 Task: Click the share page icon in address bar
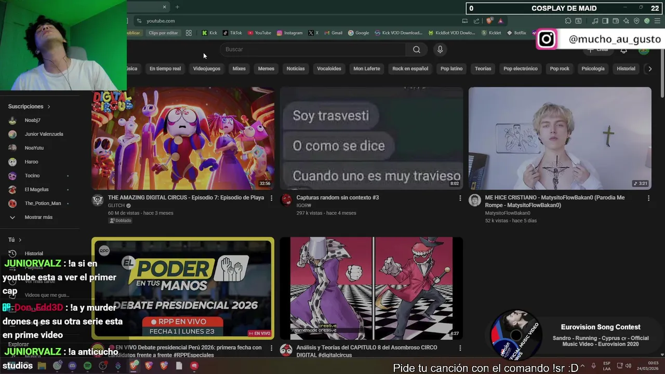pyautogui.click(x=476, y=21)
